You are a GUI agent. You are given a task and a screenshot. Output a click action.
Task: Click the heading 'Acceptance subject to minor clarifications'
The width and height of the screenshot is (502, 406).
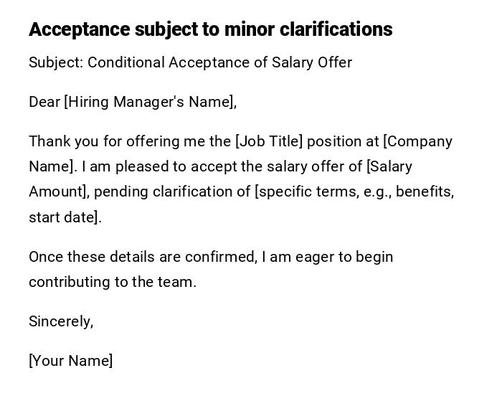[x=210, y=29]
